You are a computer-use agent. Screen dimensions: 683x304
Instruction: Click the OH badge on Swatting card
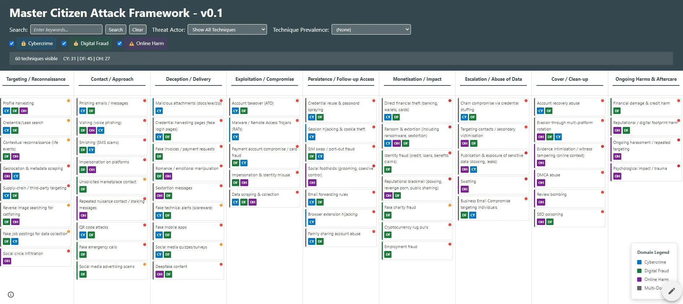[464, 189]
